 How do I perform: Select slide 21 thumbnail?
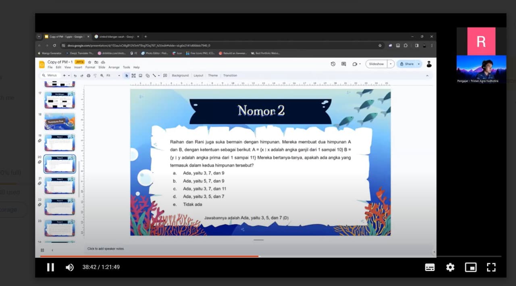(x=60, y=185)
